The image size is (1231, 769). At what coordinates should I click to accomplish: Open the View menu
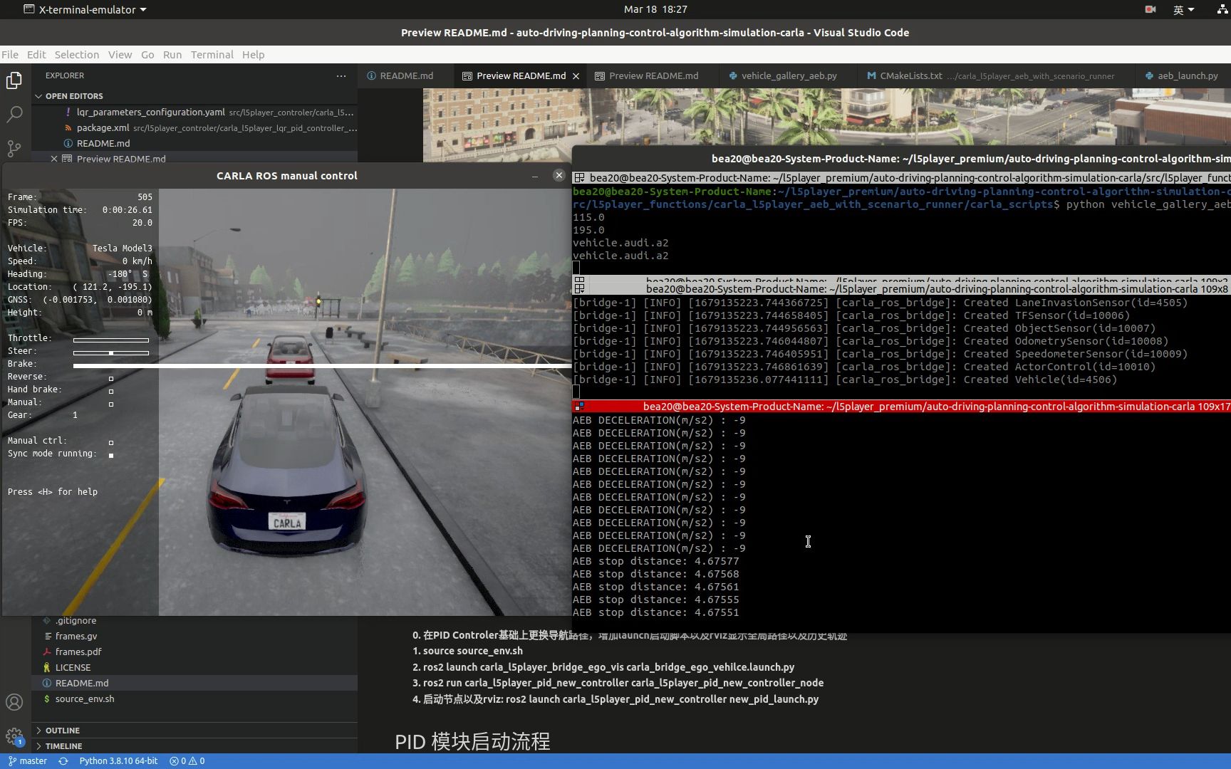pyautogui.click(x=120, y=54)
